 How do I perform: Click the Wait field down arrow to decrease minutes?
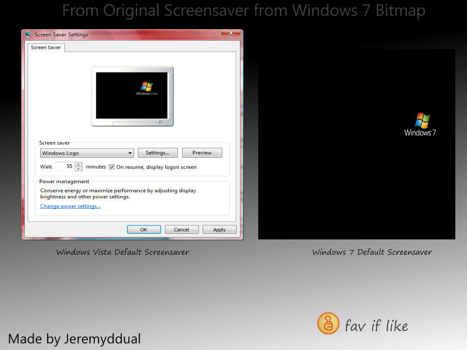[x=78, y=168]
